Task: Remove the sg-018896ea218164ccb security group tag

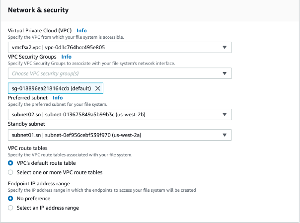Action: (98, 88)
